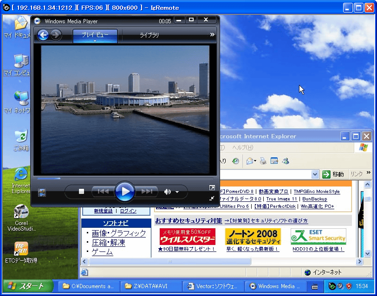The height and width of the screenshot is (296, 377).
Task: Click the keyboard icon on the taskbar
Action: pos(315,286)
